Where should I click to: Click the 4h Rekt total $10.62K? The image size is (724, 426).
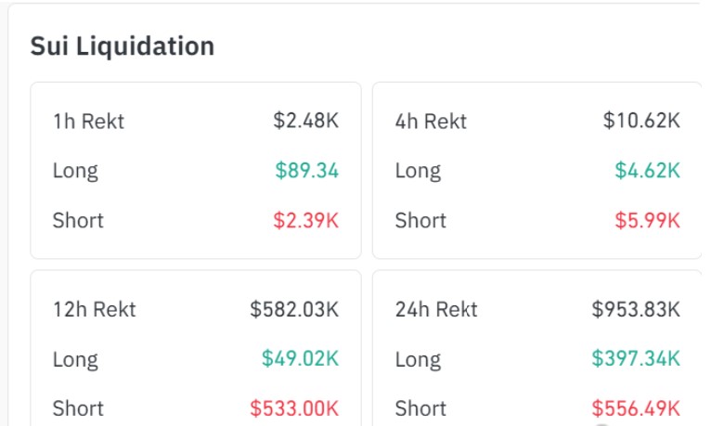coord(641,121)
